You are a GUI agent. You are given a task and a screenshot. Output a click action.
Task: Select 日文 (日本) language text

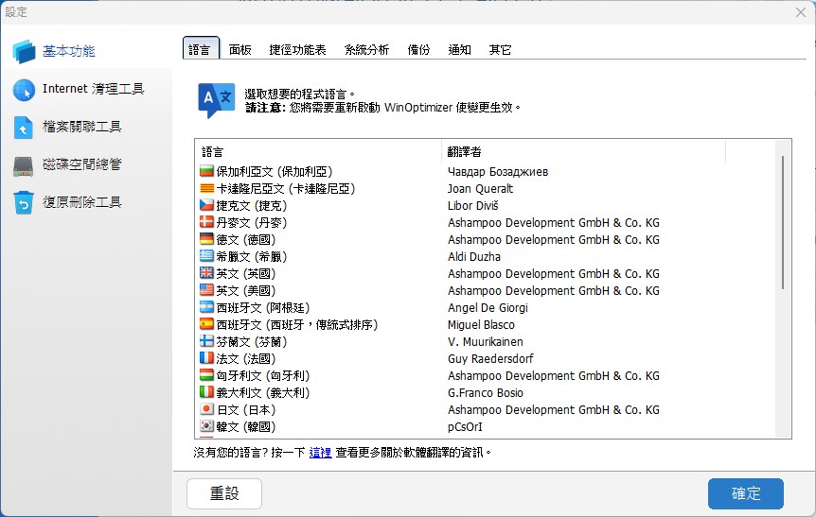[245, 410]
